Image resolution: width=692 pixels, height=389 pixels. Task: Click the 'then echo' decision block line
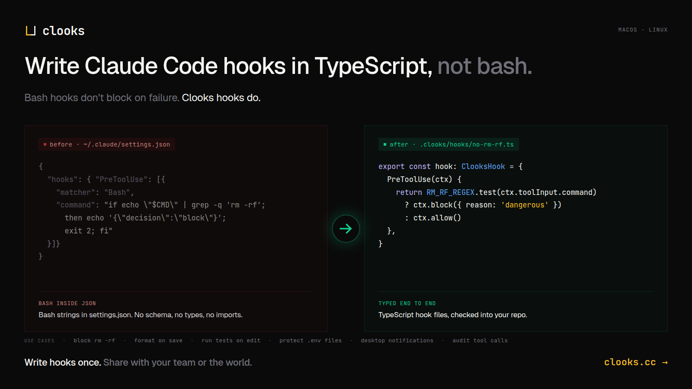pyautogui.click(x=145, y=218)
